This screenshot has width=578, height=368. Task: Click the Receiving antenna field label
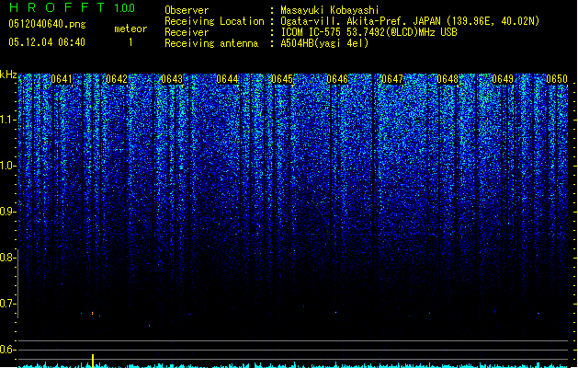[211, 43]
